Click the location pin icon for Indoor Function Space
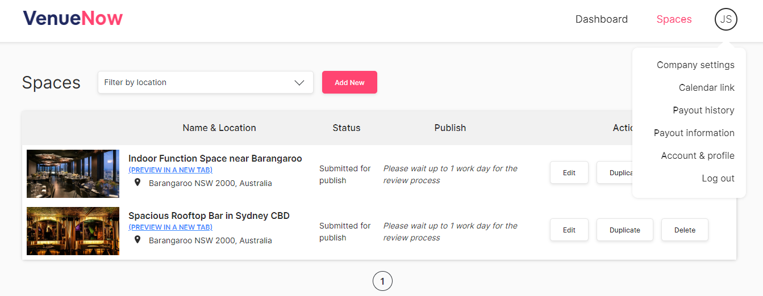 (x=137, y=183)
